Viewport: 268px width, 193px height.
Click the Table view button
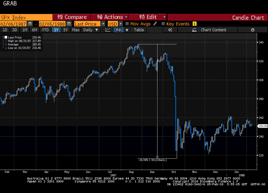(139, 30)
